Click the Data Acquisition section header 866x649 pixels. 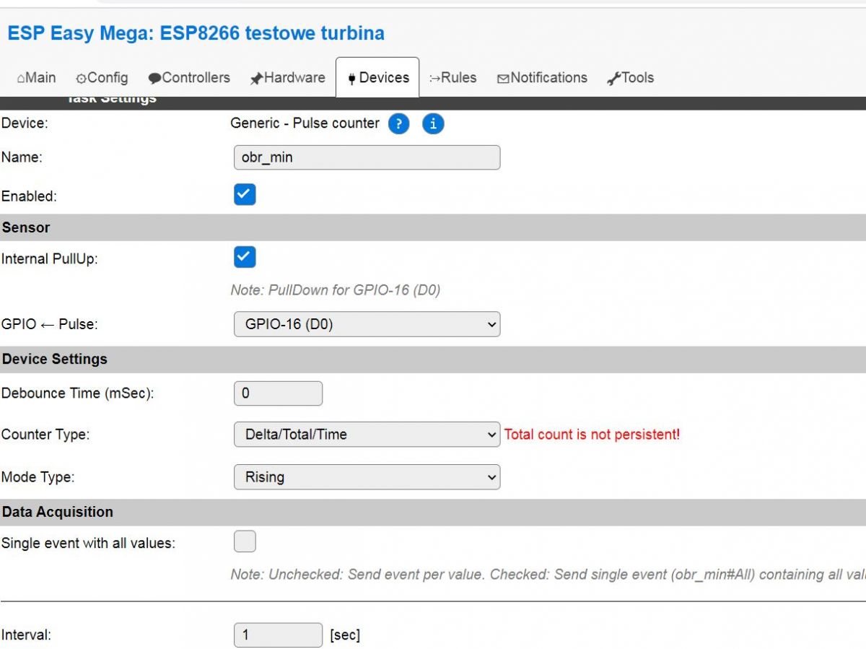[433, 512]
